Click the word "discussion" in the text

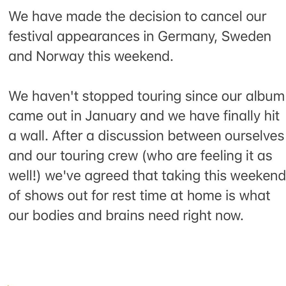(131, 136)
